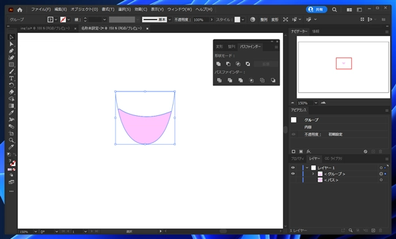Click Merge pathfinder icon
The image size is (396, 239).
coord(241,80)
